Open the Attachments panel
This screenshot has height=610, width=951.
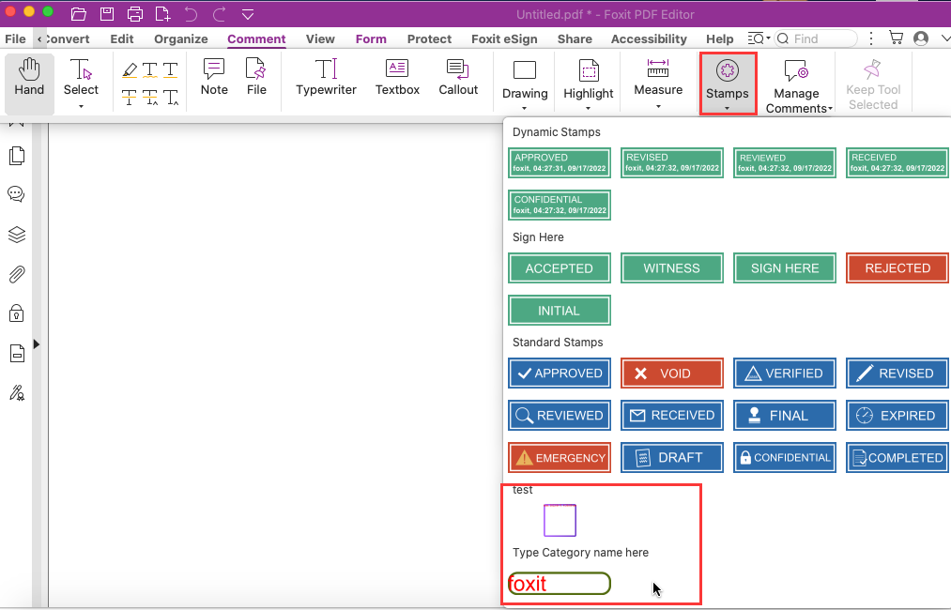coord(16,274)
